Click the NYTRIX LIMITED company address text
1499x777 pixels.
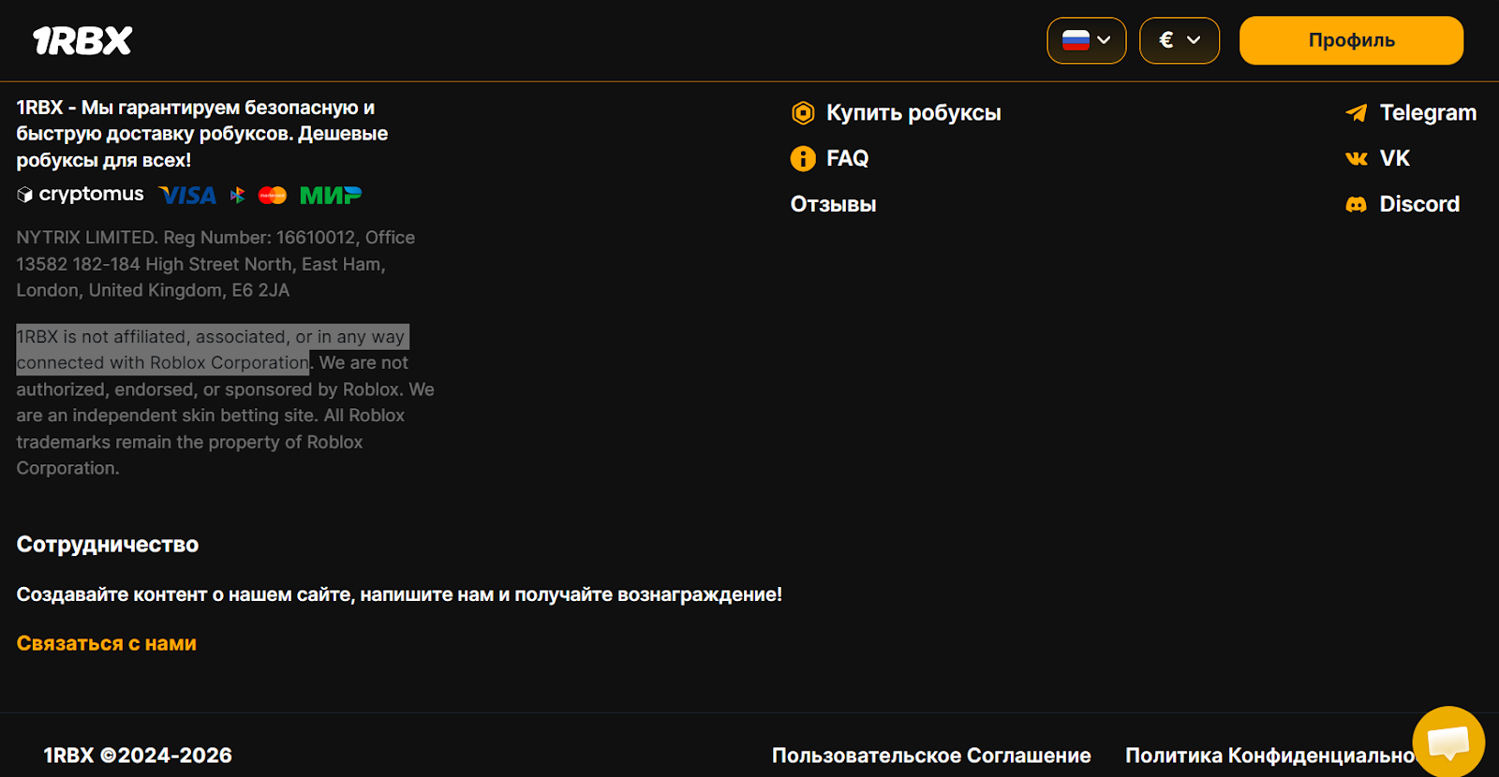pos(215,264)
